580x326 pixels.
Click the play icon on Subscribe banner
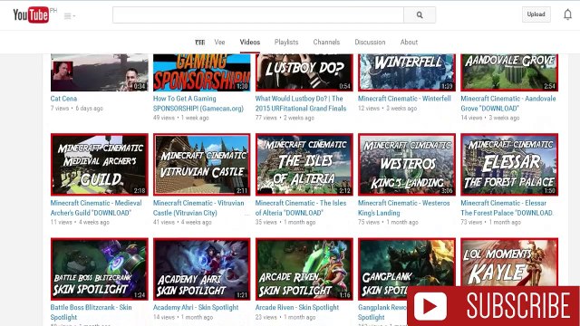coord(430,306)
